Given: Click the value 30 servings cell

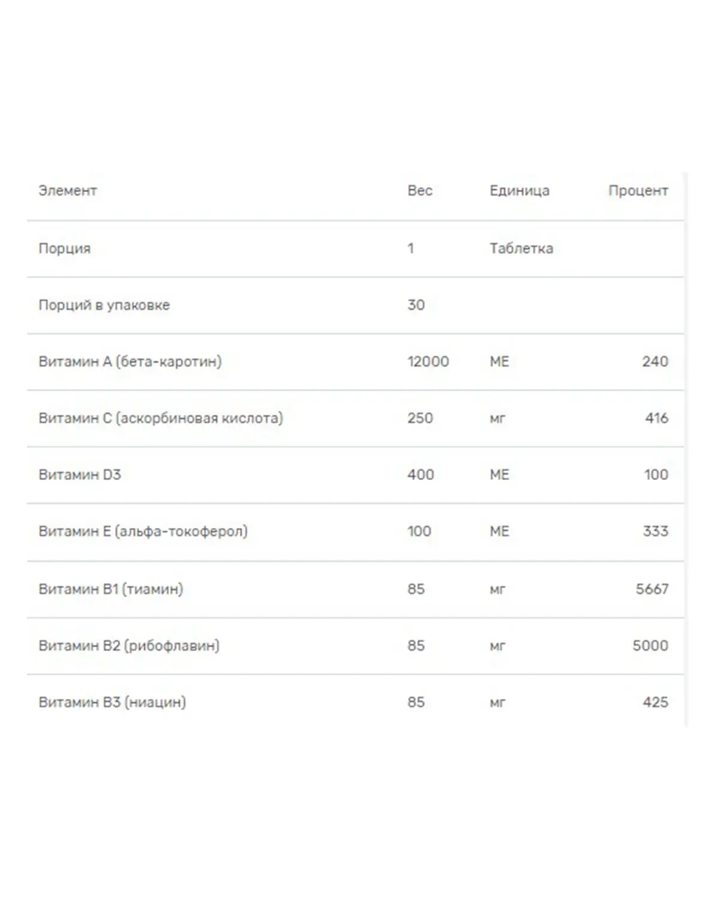Looking at the screenshot, I should [416, 305].
